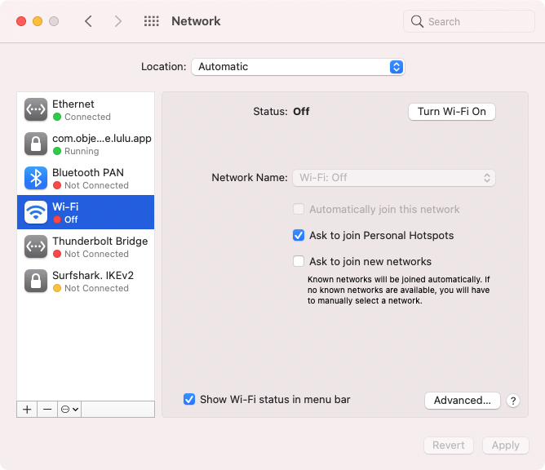The height and width of the screenshot is (470, 545).
Task: Focus the Search field
Action: pyautogui.click(x=468, y=21)
